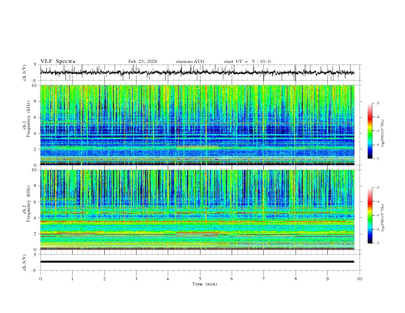
Task: Click the time axis tick label "5" below ch.3
Action: click(x=200, y=279)
